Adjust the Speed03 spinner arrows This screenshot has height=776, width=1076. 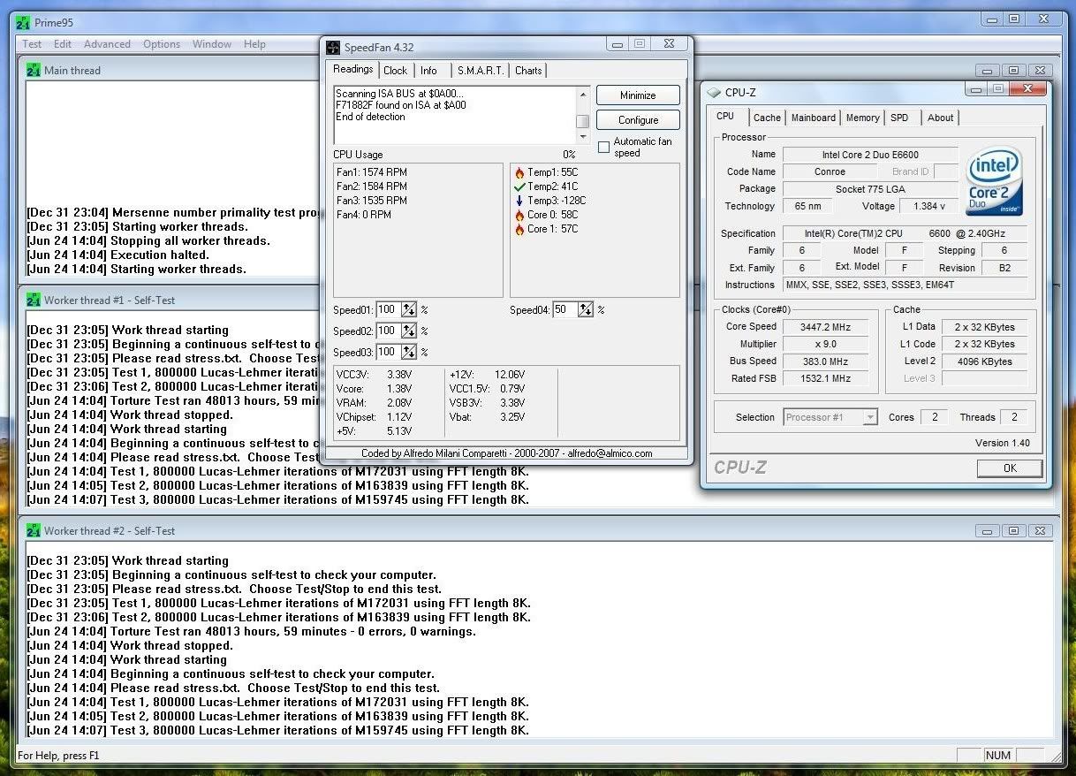point(409,352)
